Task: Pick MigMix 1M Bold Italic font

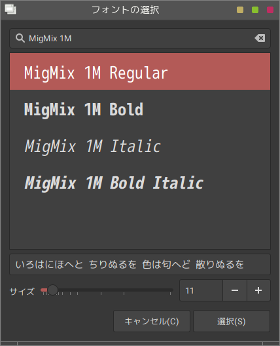Action: (140, 183)
